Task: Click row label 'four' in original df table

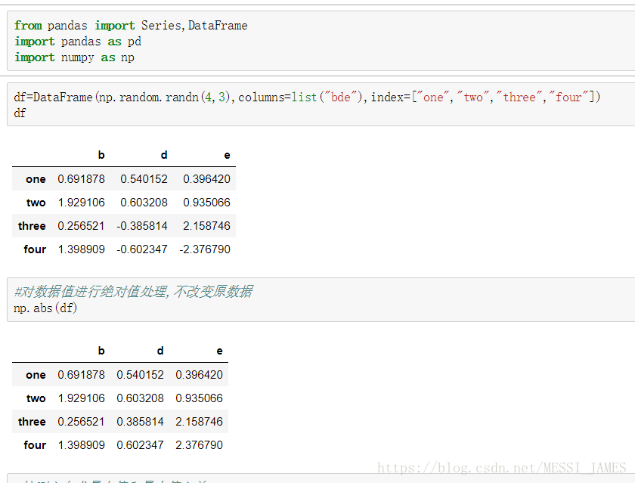Action: click(x=35, y=249)
